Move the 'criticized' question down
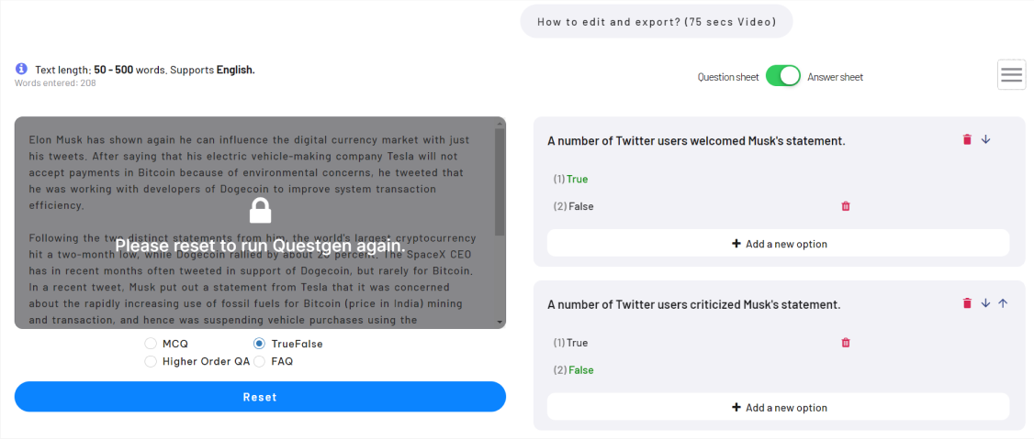Viewport: 1034px width, 439px height. (985, 303)
